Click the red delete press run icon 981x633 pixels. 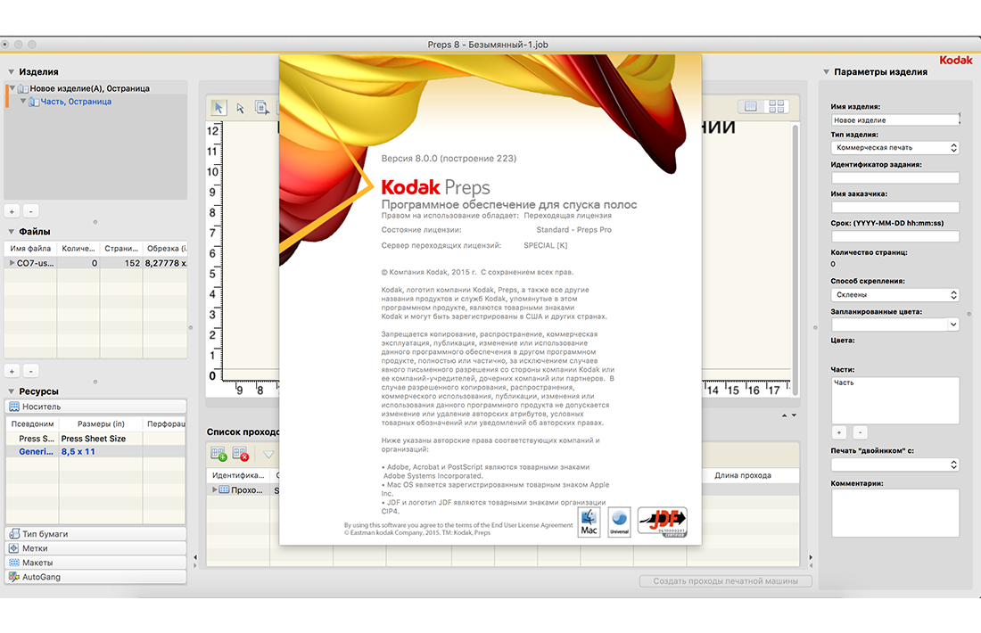point(238,455)
